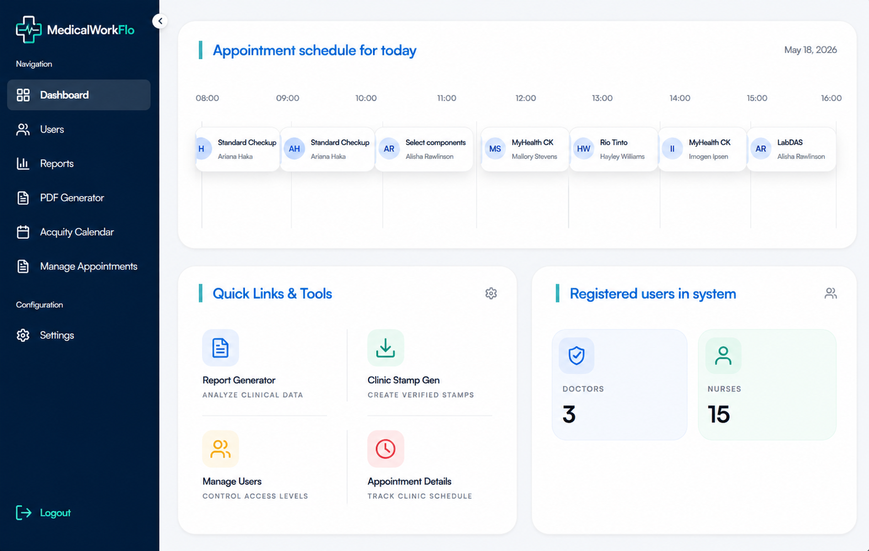This screenshot has width=869, height=551.
Task: Collapse the sidebar with the chevron button
Action: [160, 21]
